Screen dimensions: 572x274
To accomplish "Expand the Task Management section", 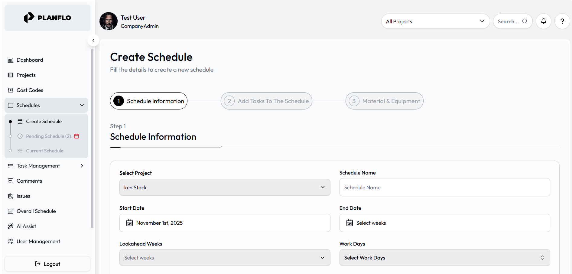I will pyautogui.click(x=81, y=165).
